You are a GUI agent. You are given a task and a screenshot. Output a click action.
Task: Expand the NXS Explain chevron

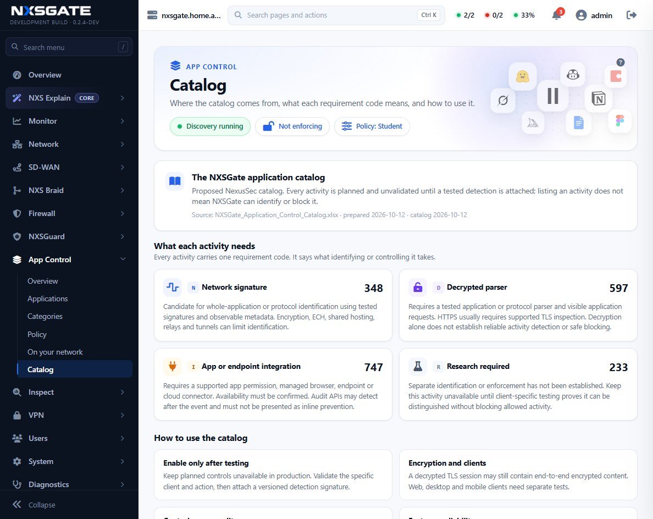tap(123, 98)
